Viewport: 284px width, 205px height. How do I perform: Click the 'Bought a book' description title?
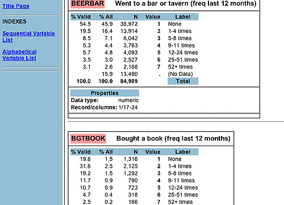pyautogui.click(x=173, y=138)
